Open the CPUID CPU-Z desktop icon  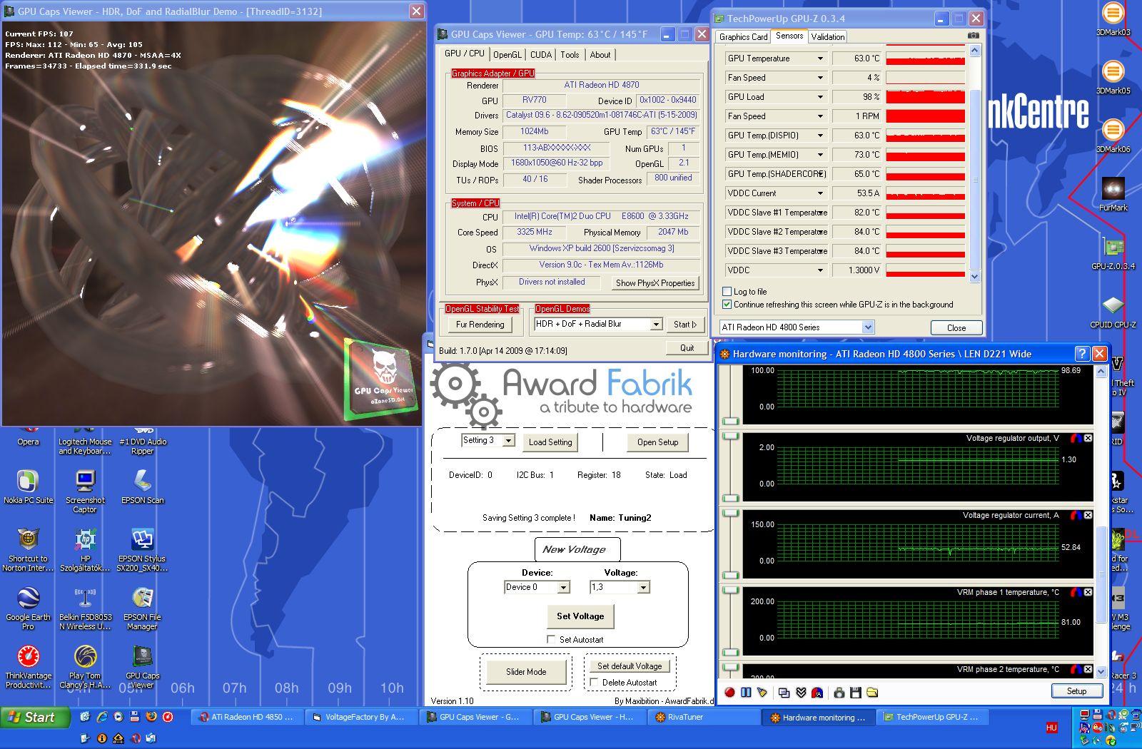coord(1113,311)
